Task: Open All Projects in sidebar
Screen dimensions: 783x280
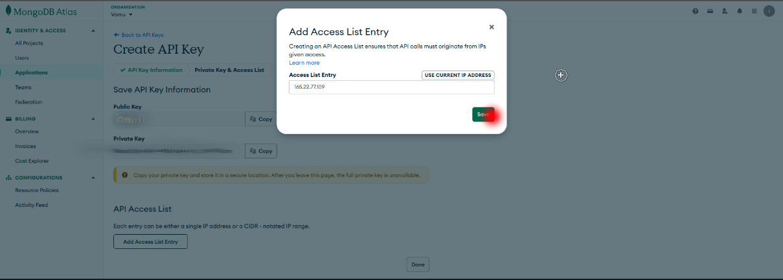Action: [x=29, y=43]
